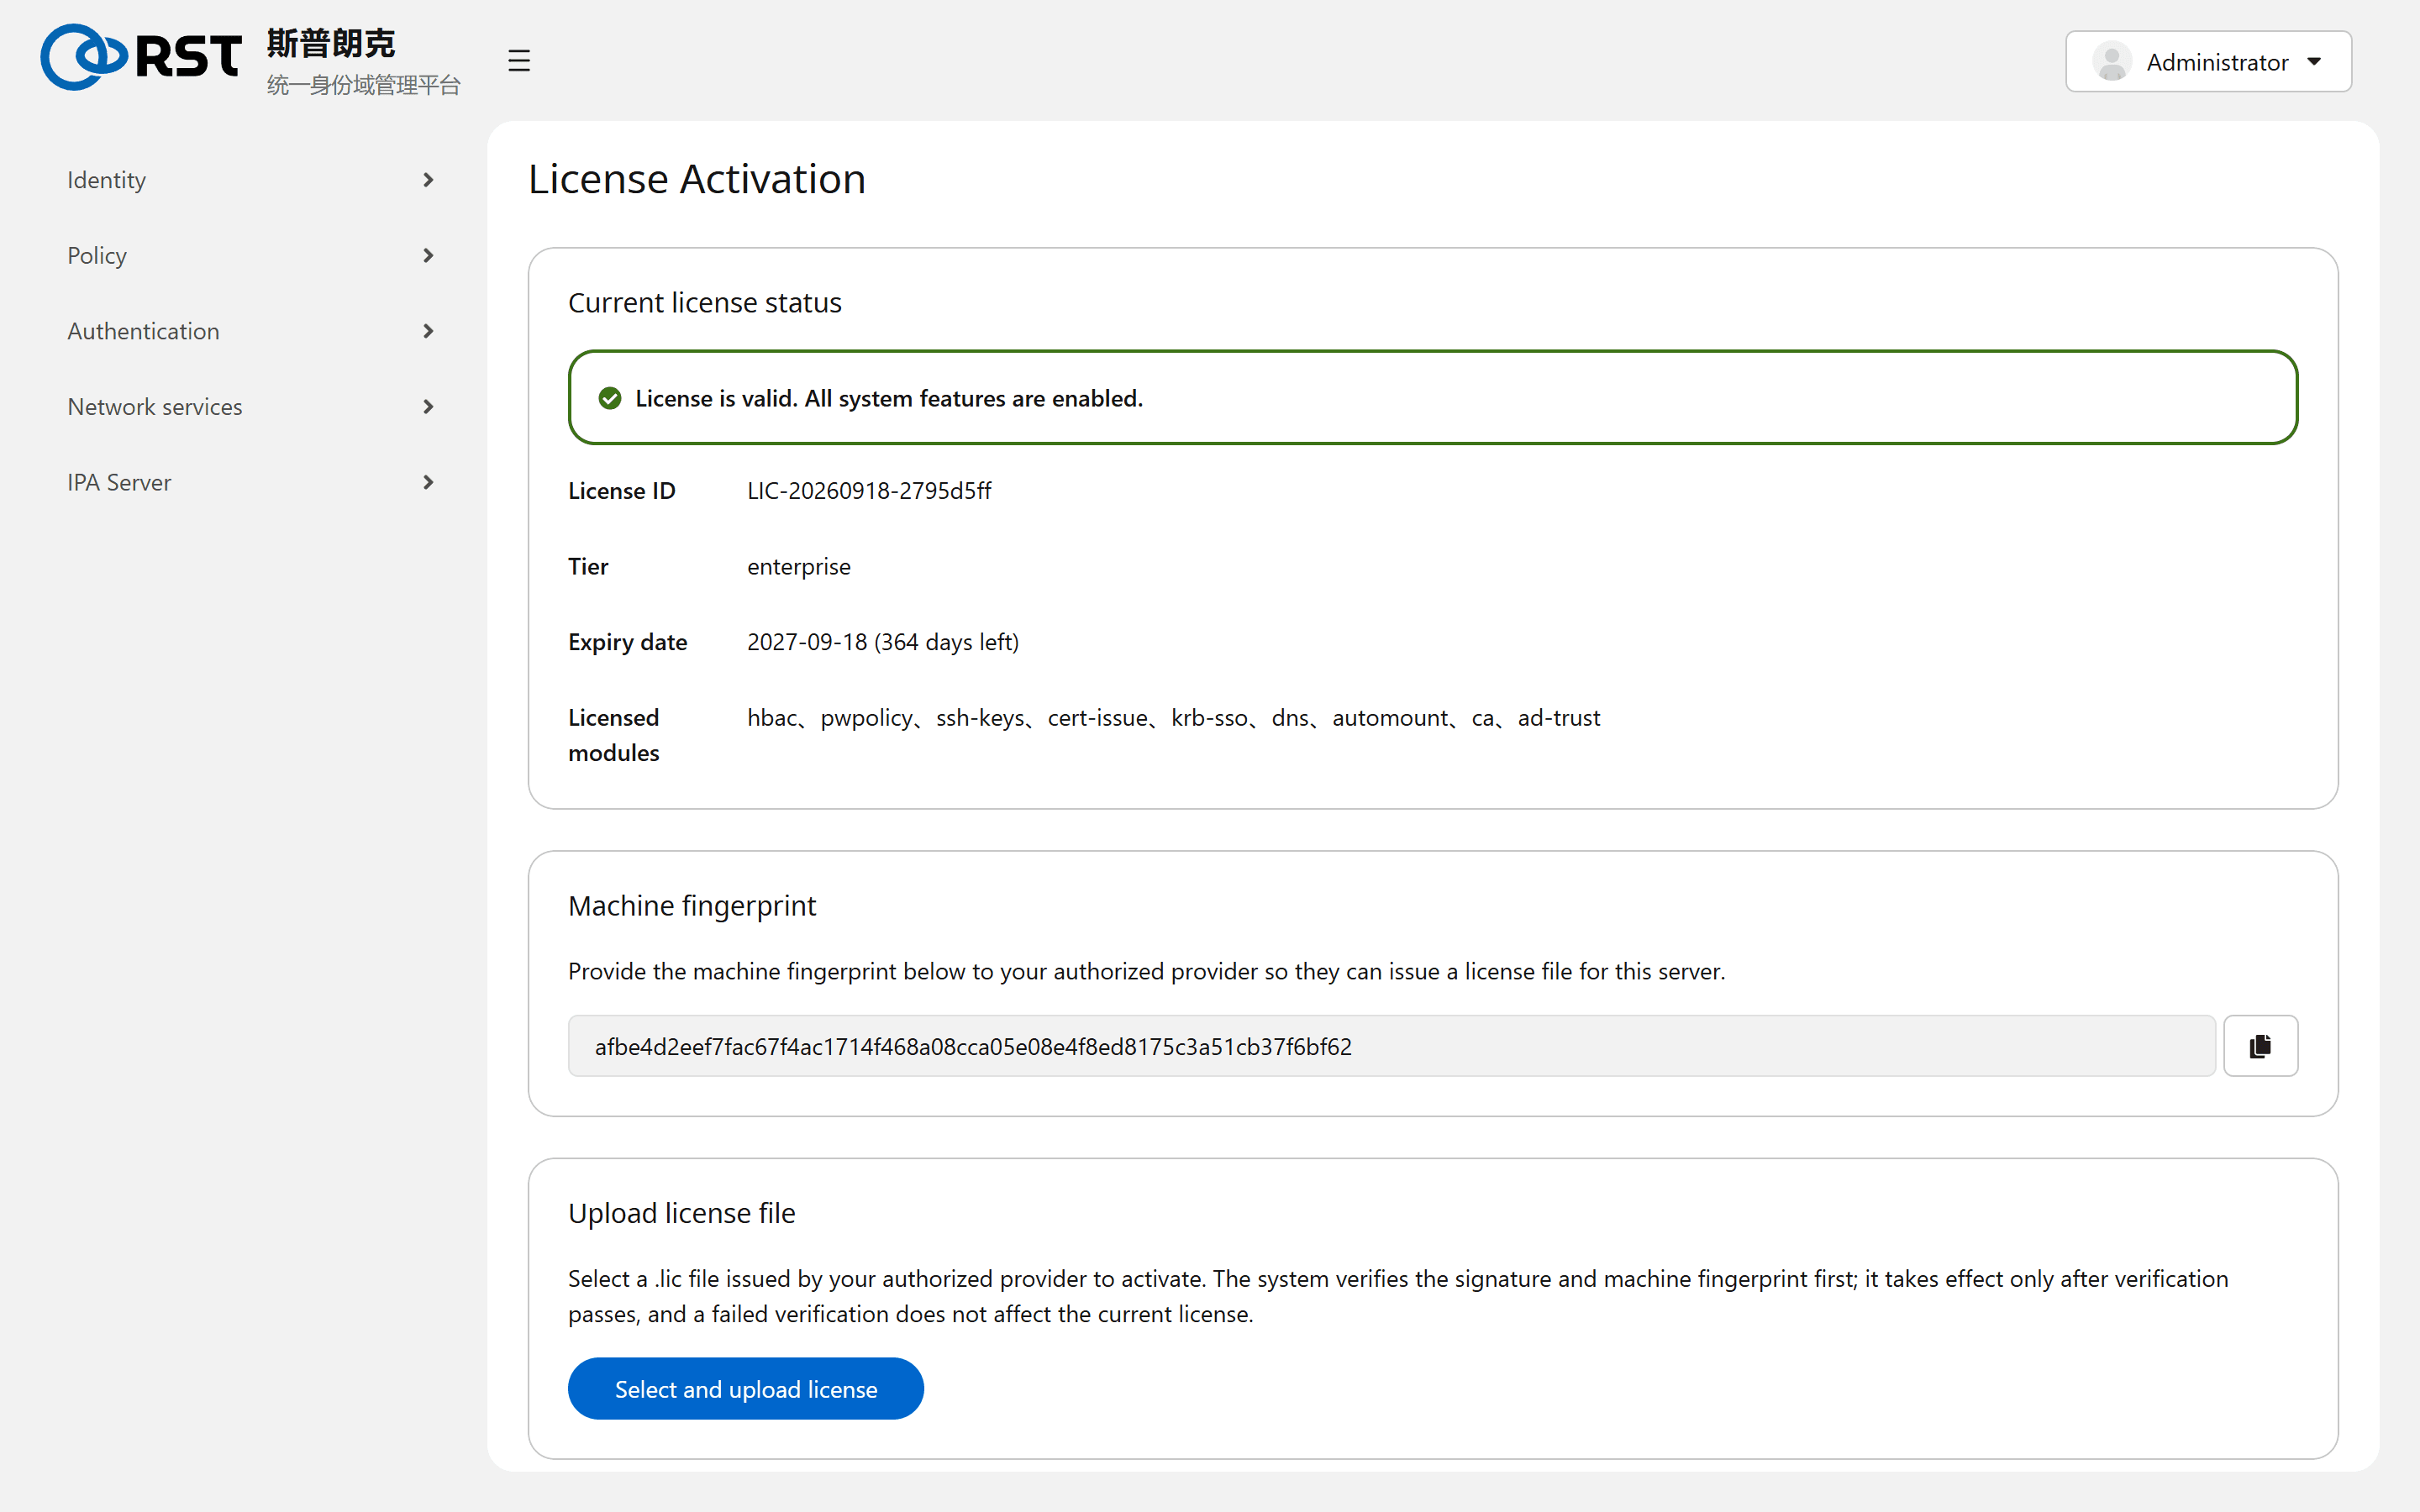
Task: Click the 统一身份域管理平台 subtitle text
Action: pyautogui.click(x=363, y=85)
